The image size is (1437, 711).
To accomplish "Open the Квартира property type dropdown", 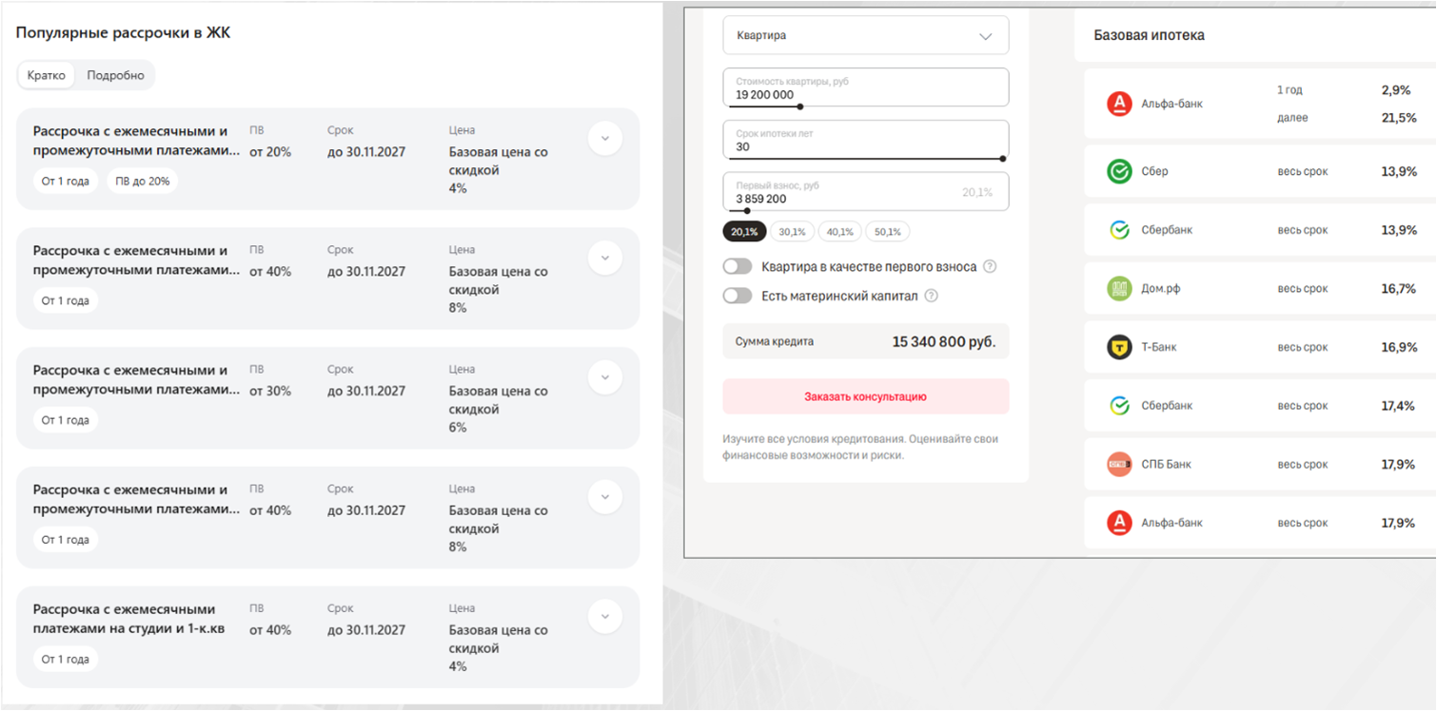I will 865,36.
